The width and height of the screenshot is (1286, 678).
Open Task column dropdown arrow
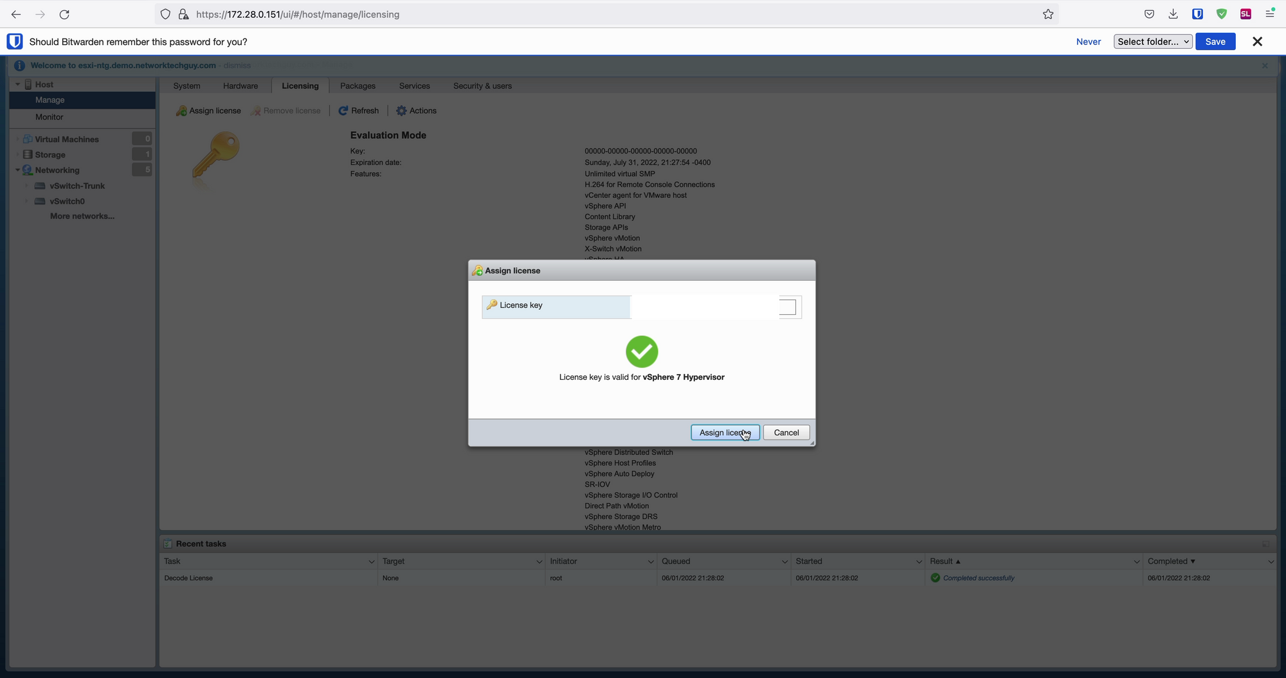371,562
